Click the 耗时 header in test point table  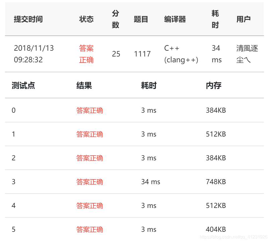149,85
